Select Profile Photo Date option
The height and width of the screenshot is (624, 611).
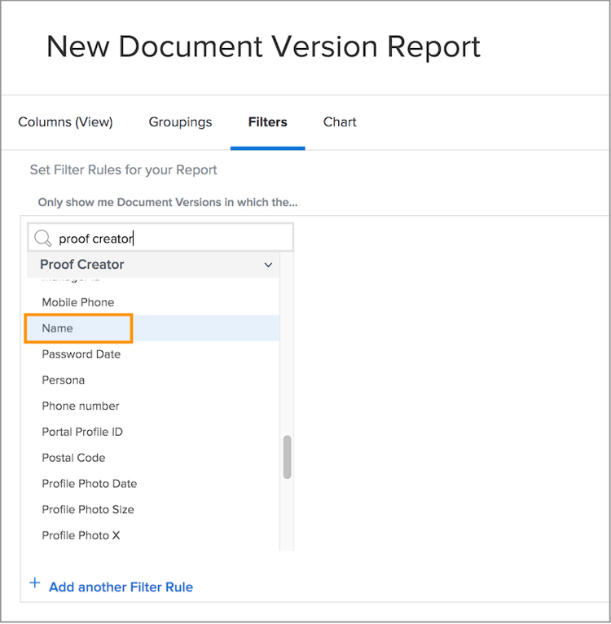point(153,484)
